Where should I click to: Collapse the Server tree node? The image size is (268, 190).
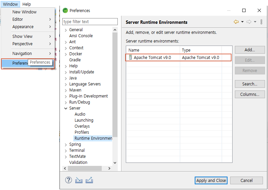point(66,108)
